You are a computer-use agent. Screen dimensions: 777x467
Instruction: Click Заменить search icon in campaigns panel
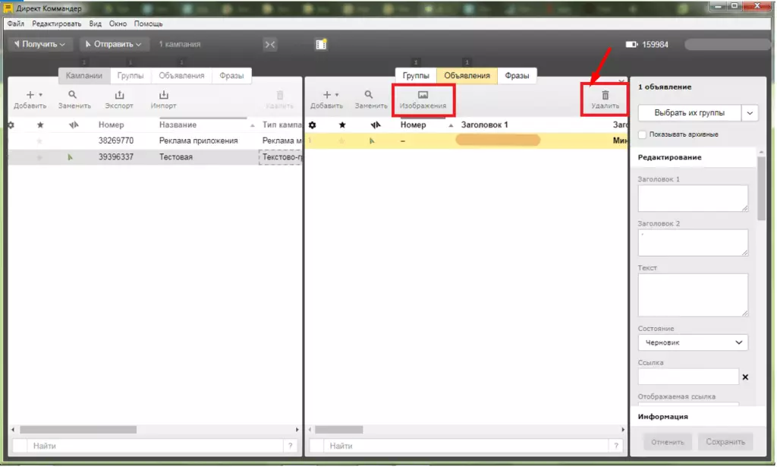coord(72,95)
